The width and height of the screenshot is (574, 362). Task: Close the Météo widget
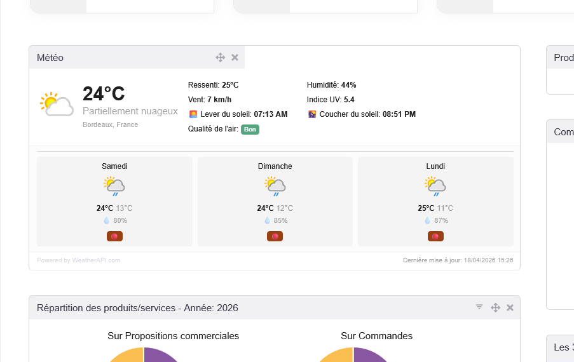coord(235,57)
